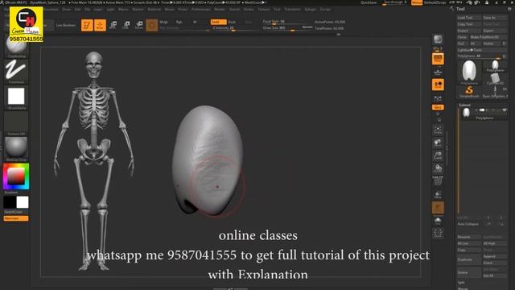515x290 pixels.
Task: Toggle Live Boolean button
Action: pyautogui.click(x=66, y=25)
